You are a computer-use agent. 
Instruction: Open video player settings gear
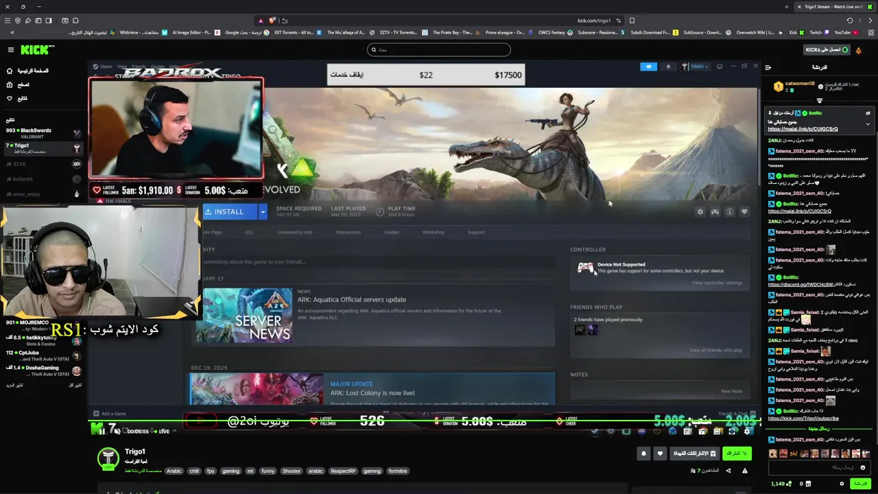pos(747,431)
